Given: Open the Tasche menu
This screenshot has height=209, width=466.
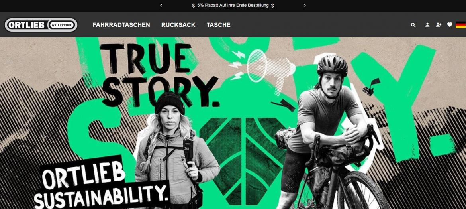Looking at the screenshot, I should (x=218, y=25).
